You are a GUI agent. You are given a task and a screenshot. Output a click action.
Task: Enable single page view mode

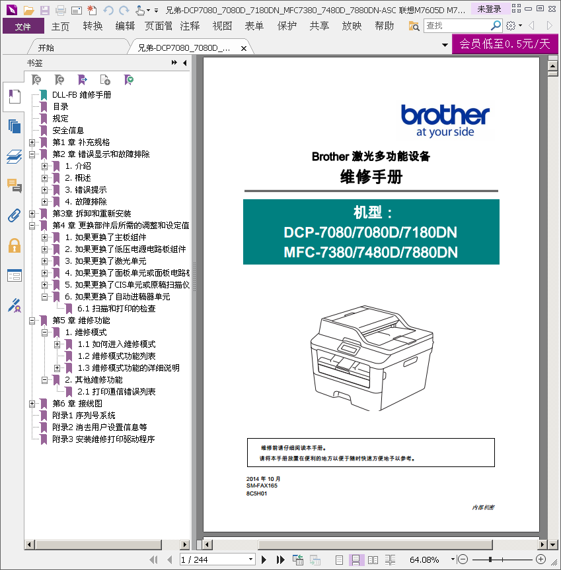coord(339,560)
